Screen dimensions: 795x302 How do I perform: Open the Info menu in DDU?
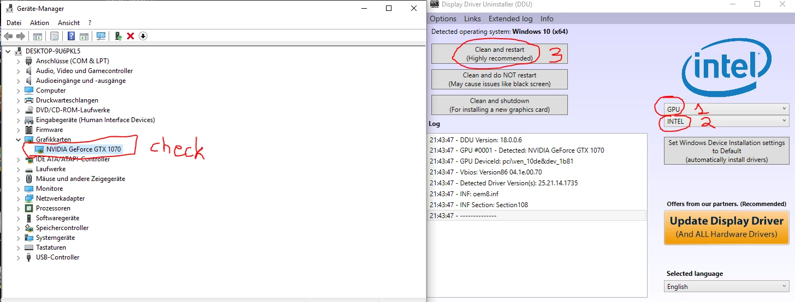pos(547,19)
